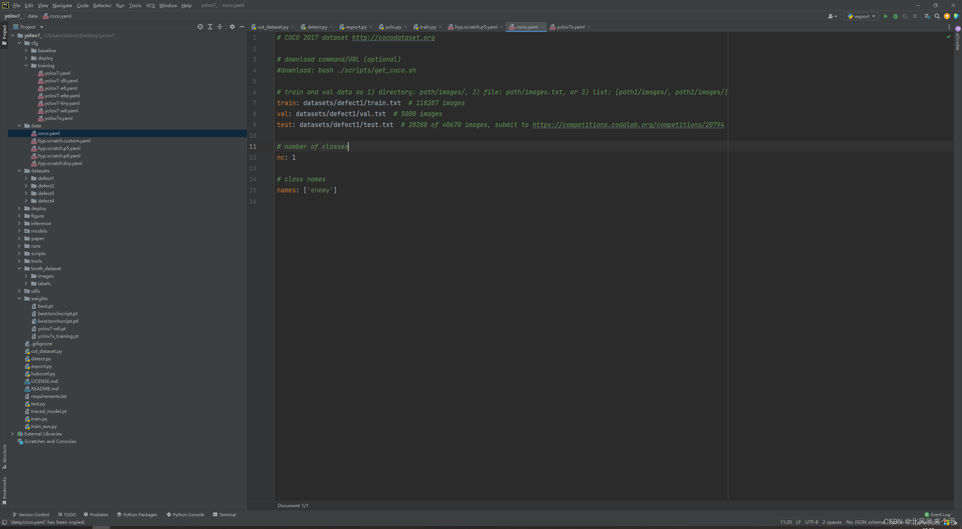Click the green Debug bug icon
The height and width of the screenshot is (529, 962).
(895, 16)
